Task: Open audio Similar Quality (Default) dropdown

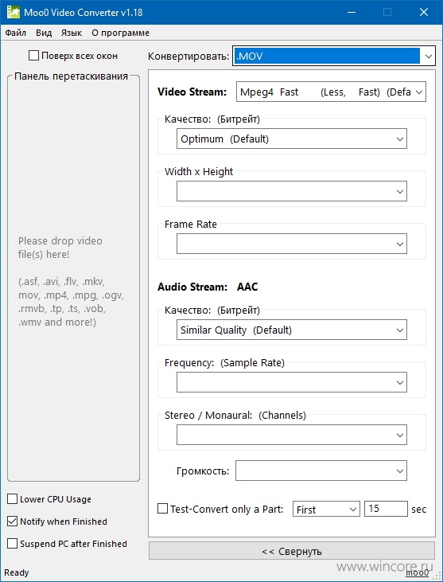Action: [x=291, y=330]
